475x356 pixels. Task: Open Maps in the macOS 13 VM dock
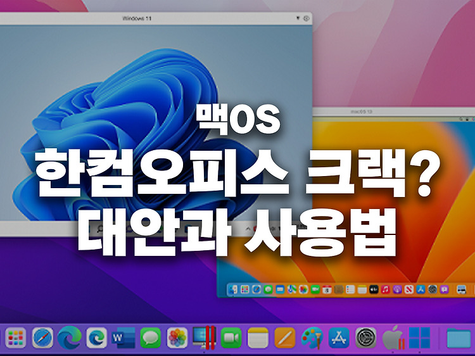(292, 289)
